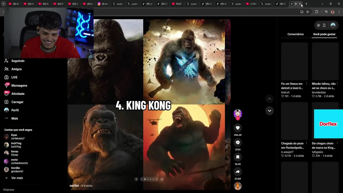Switch to the Comentários tab

pyautogui.click(x=296, y=34)
